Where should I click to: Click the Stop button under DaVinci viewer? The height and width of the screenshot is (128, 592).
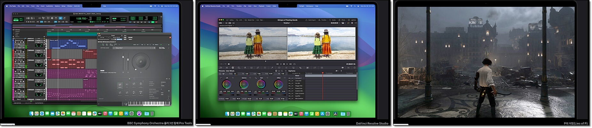[284, 64]
